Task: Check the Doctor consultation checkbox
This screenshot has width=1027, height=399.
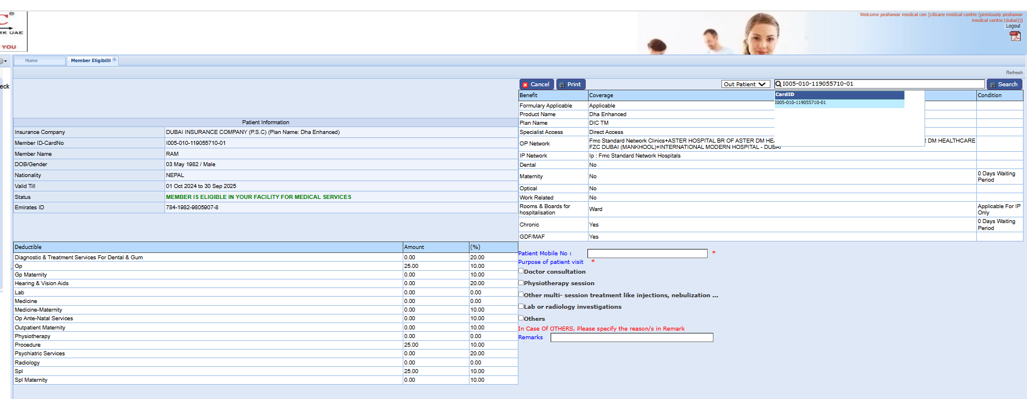Action: coord(521,271)
